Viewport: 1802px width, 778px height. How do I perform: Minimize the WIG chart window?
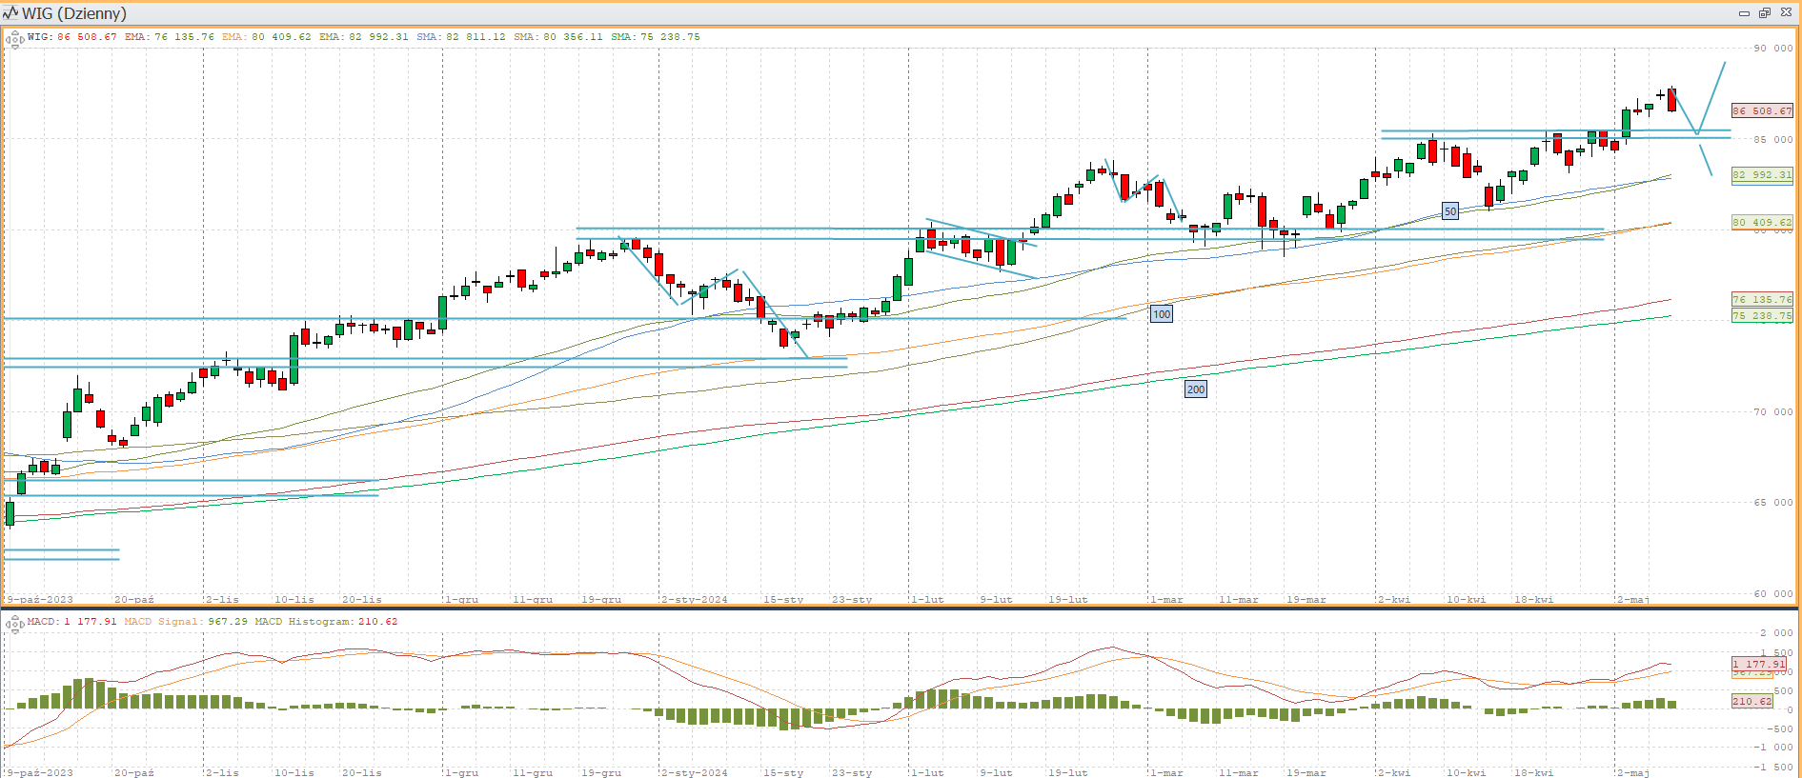[1744, 13]
